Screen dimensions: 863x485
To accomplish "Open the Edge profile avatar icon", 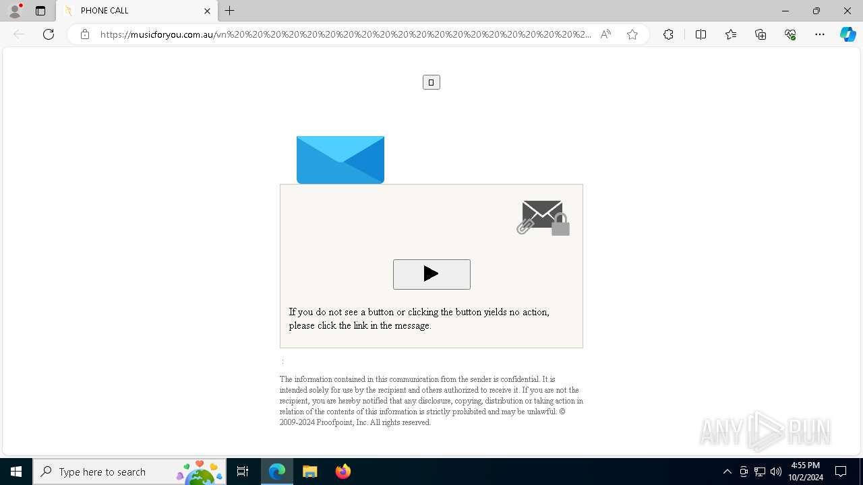I will [x=15, y=11].
